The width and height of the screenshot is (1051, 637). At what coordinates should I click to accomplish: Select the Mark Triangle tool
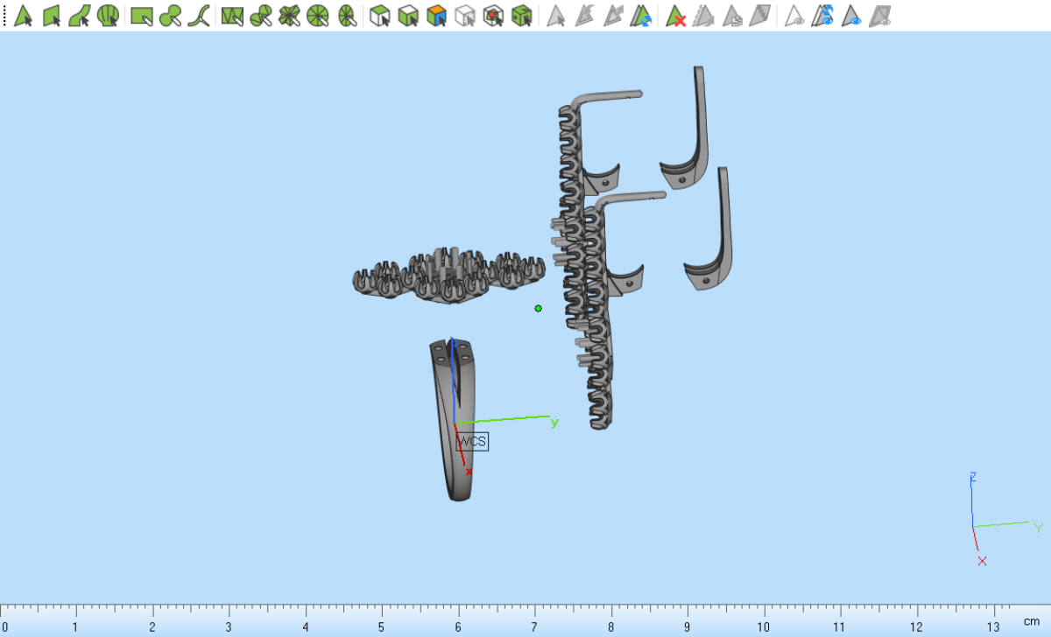point(24,15)
